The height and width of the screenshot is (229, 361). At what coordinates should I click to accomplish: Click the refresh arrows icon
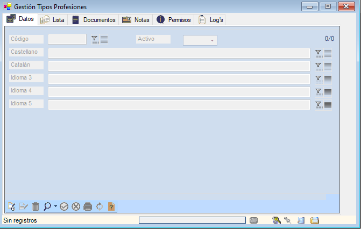click(x=100, y=206)
